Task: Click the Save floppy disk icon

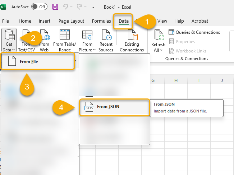Action: [55, 7]
